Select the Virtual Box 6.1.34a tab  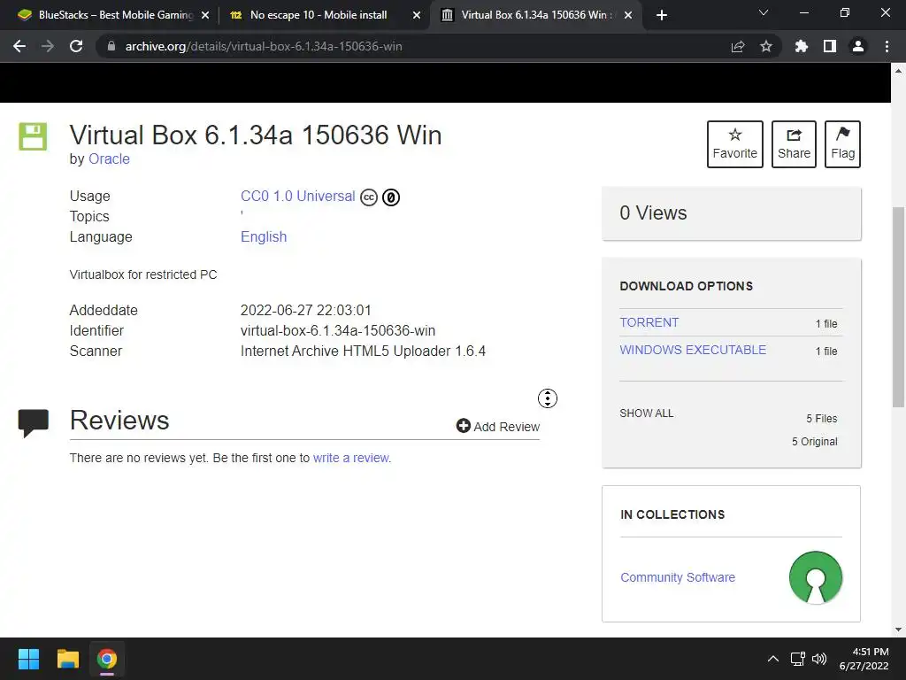coord(534,15)
